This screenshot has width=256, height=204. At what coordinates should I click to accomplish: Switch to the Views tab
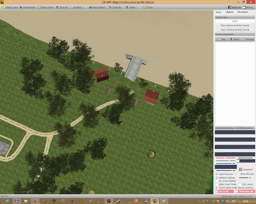[218, 12]
